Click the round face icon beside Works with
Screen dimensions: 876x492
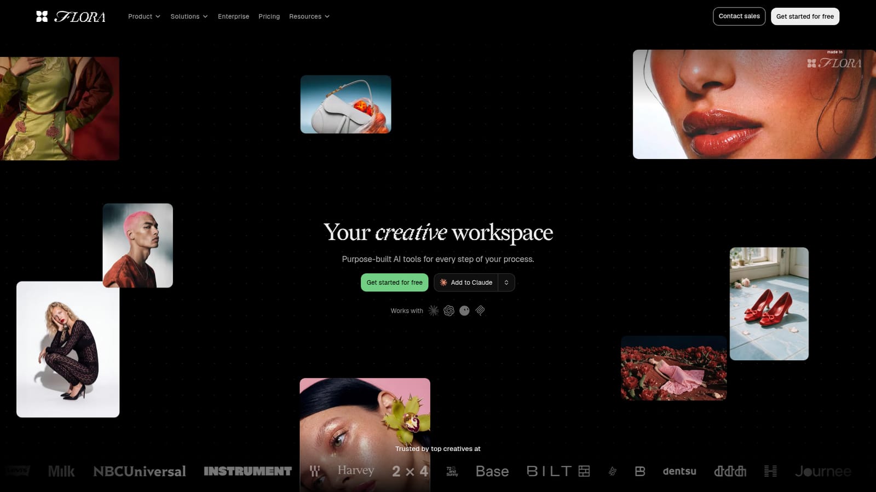click(x=464, y=311)
